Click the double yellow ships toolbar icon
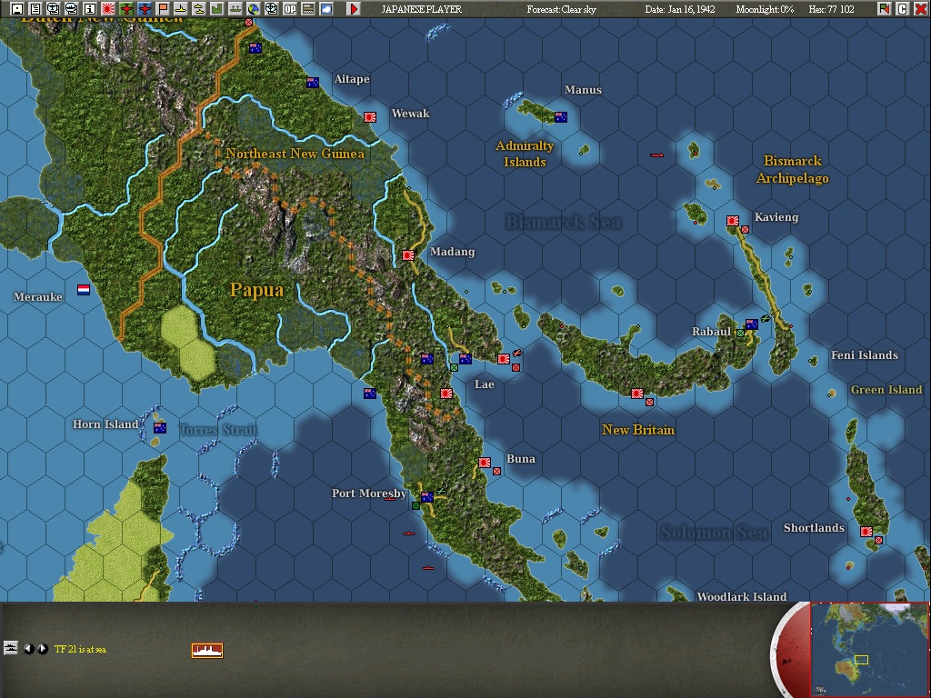Screen dimensions: 931x698 point(199,8)
